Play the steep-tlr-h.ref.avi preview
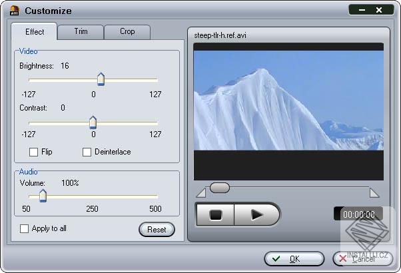 click(256, 214)
